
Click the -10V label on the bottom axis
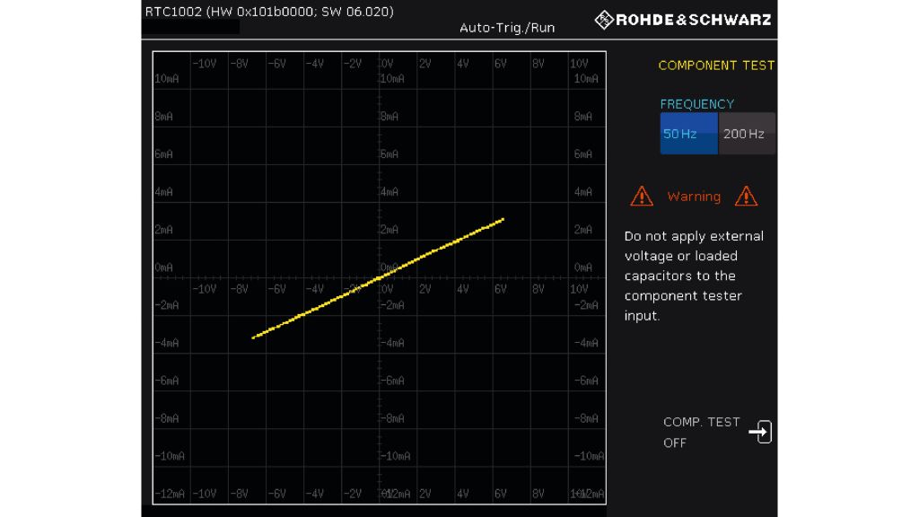[x=206, y=495]
